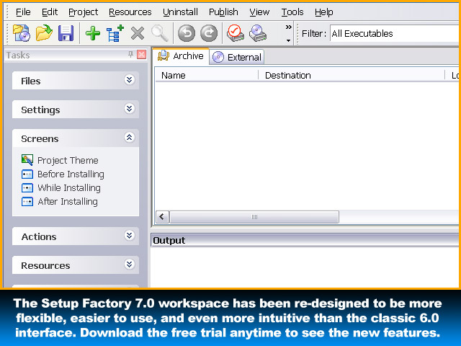Open the Help menu
This screenshot has height=346, width=461.
click(x=323, y=12)
